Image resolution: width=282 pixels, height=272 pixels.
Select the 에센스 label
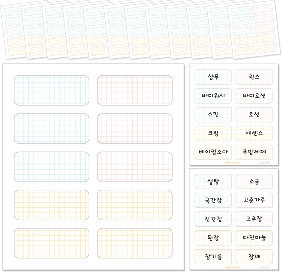(254, 133)
